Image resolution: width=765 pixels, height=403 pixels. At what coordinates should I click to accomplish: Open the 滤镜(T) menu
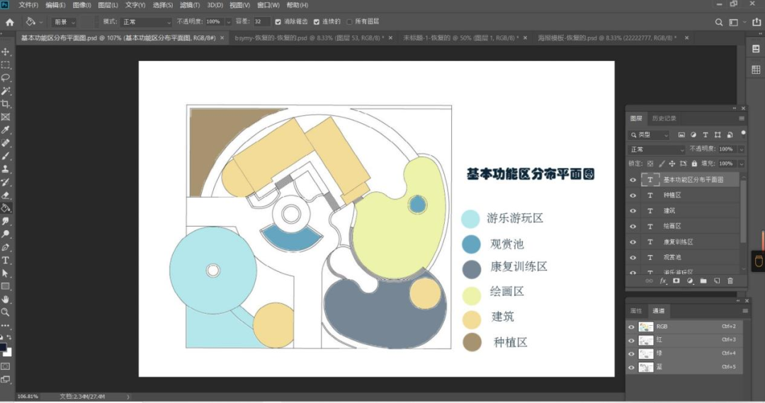[189, 6]
